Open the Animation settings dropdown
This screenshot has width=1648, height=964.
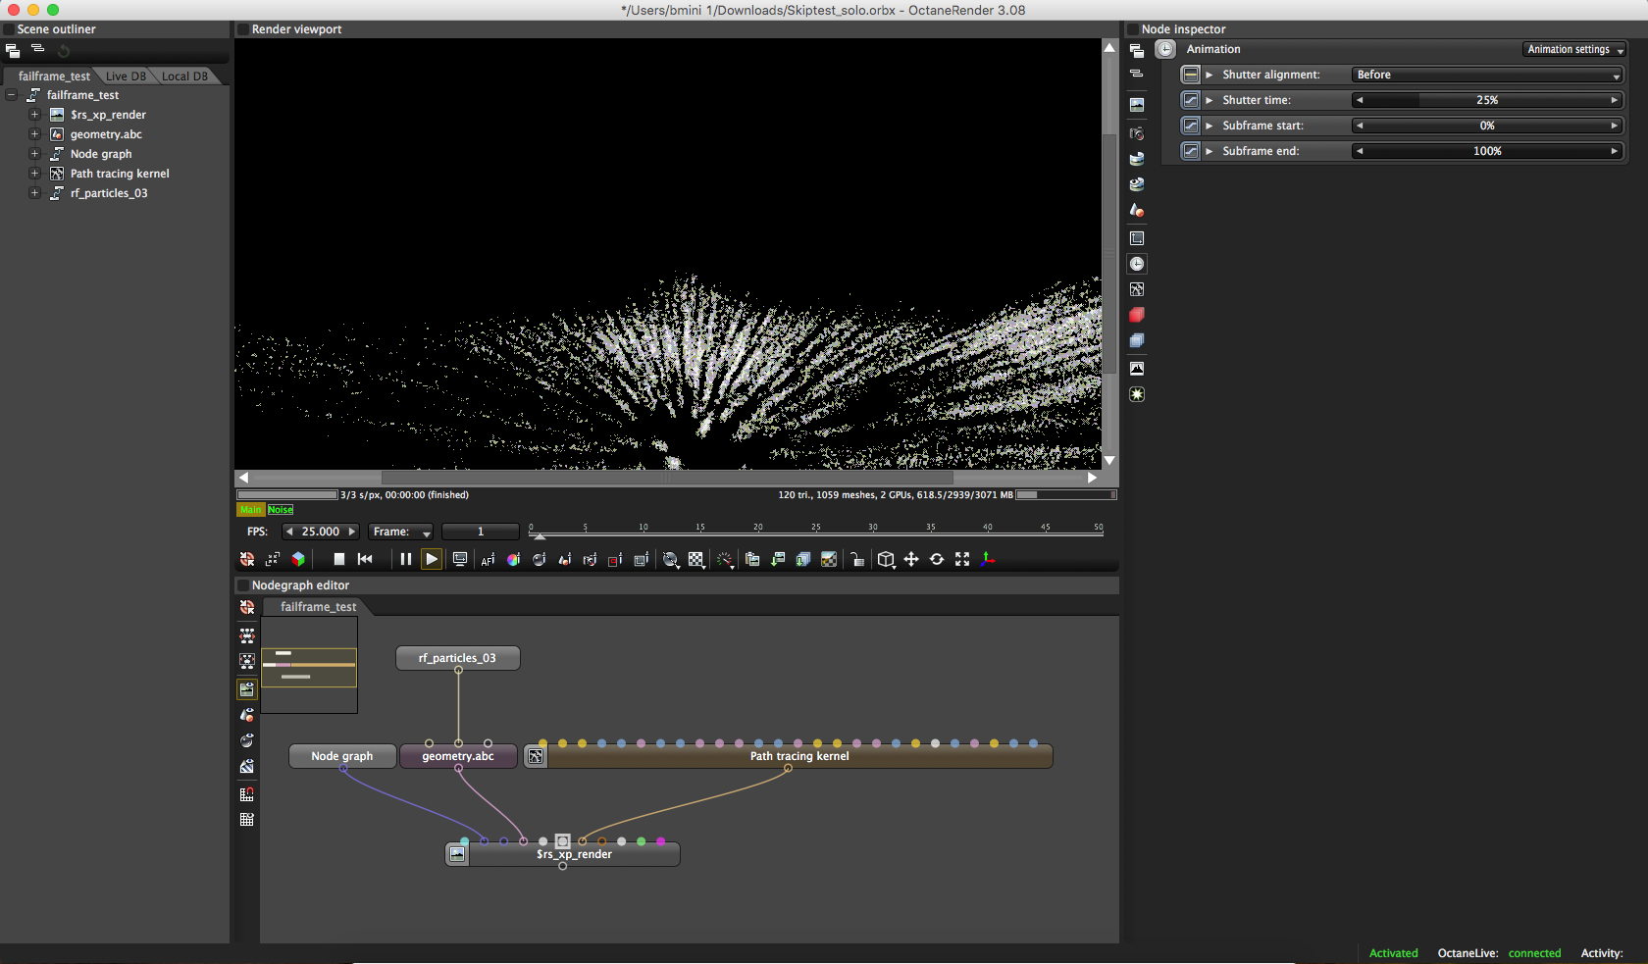pyautogui.click(x=1575, y=49)
